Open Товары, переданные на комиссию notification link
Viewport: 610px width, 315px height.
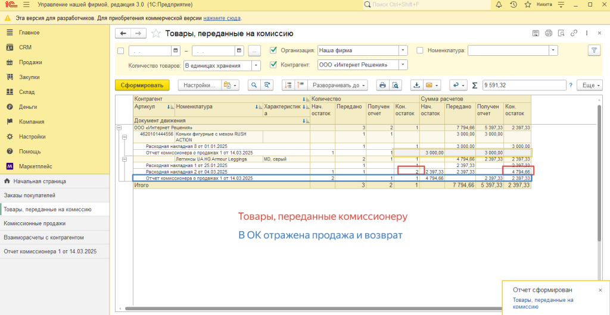tap(543, 303)
